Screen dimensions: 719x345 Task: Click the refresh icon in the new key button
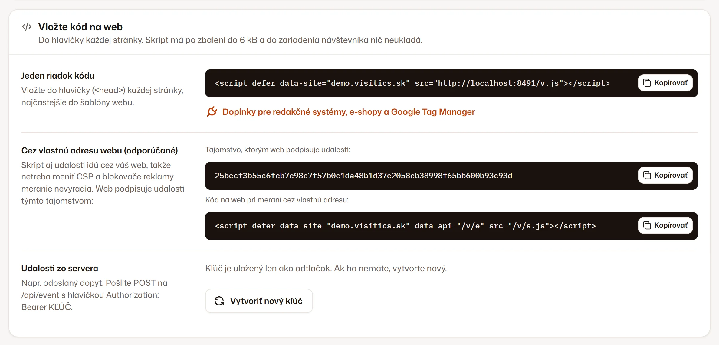pyautogui.click(x=219, y=301)
